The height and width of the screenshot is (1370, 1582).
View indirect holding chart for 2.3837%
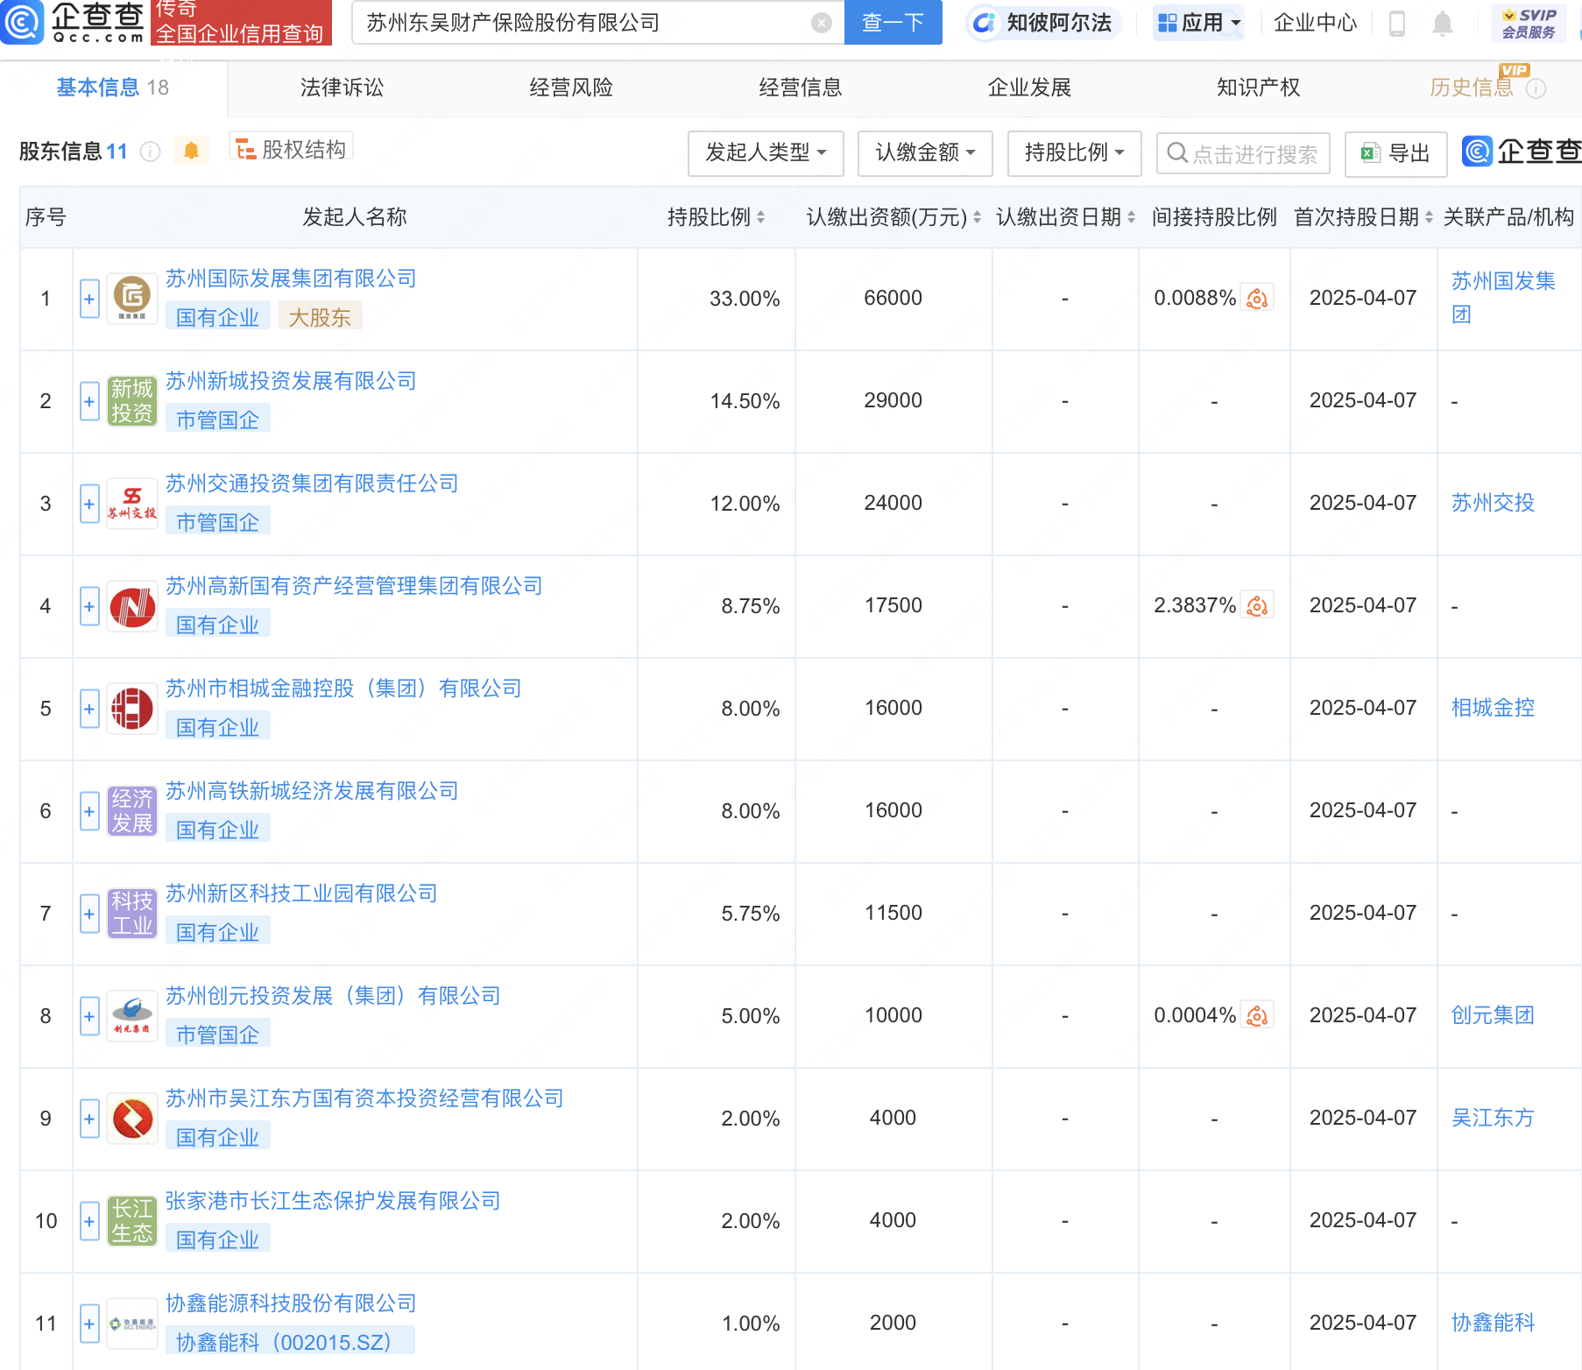point(1257,606)
